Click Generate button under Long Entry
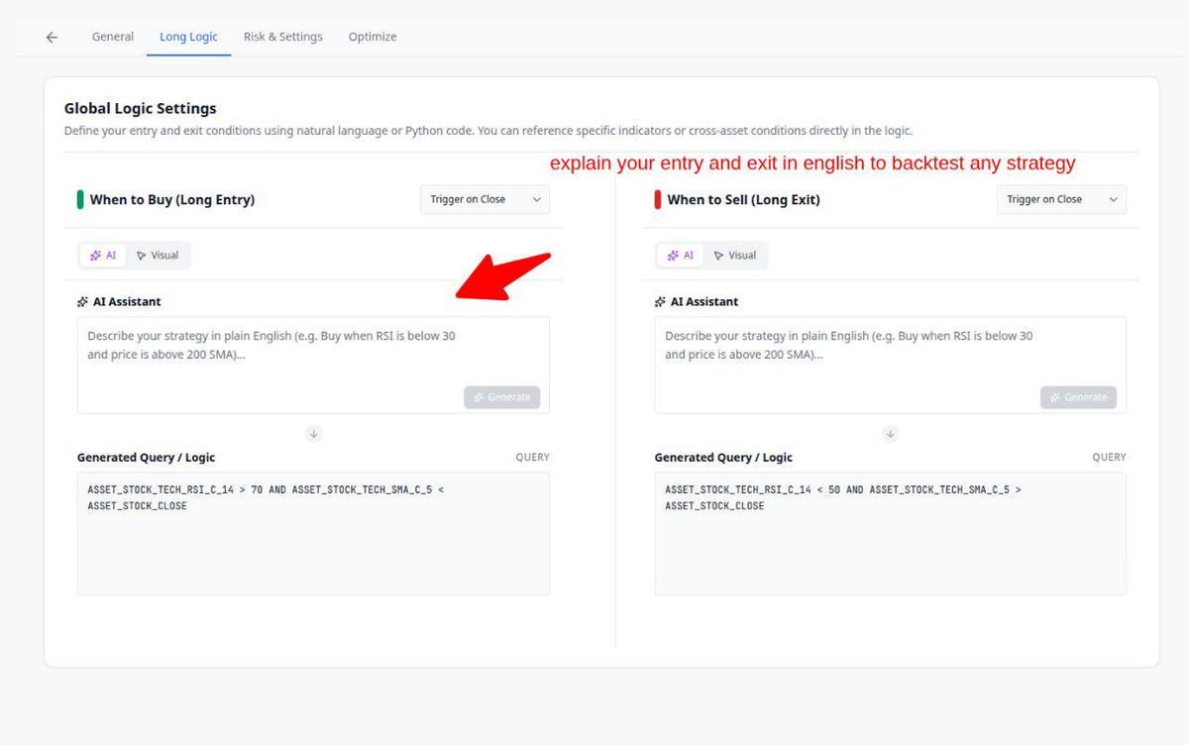Screen dimensions: 1189x745 (x=501, y=397)
